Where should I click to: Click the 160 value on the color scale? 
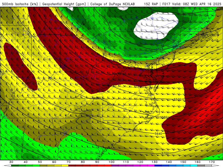coord(198,162)
